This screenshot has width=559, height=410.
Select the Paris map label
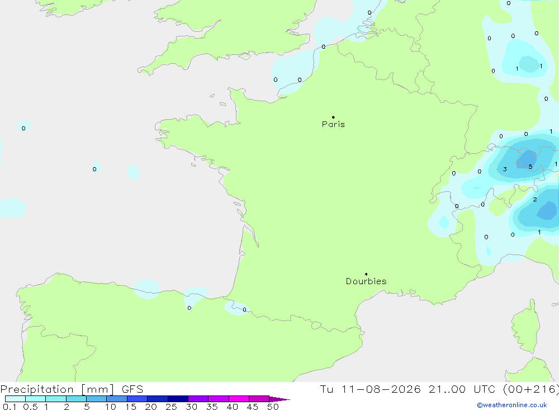point(333,124)
